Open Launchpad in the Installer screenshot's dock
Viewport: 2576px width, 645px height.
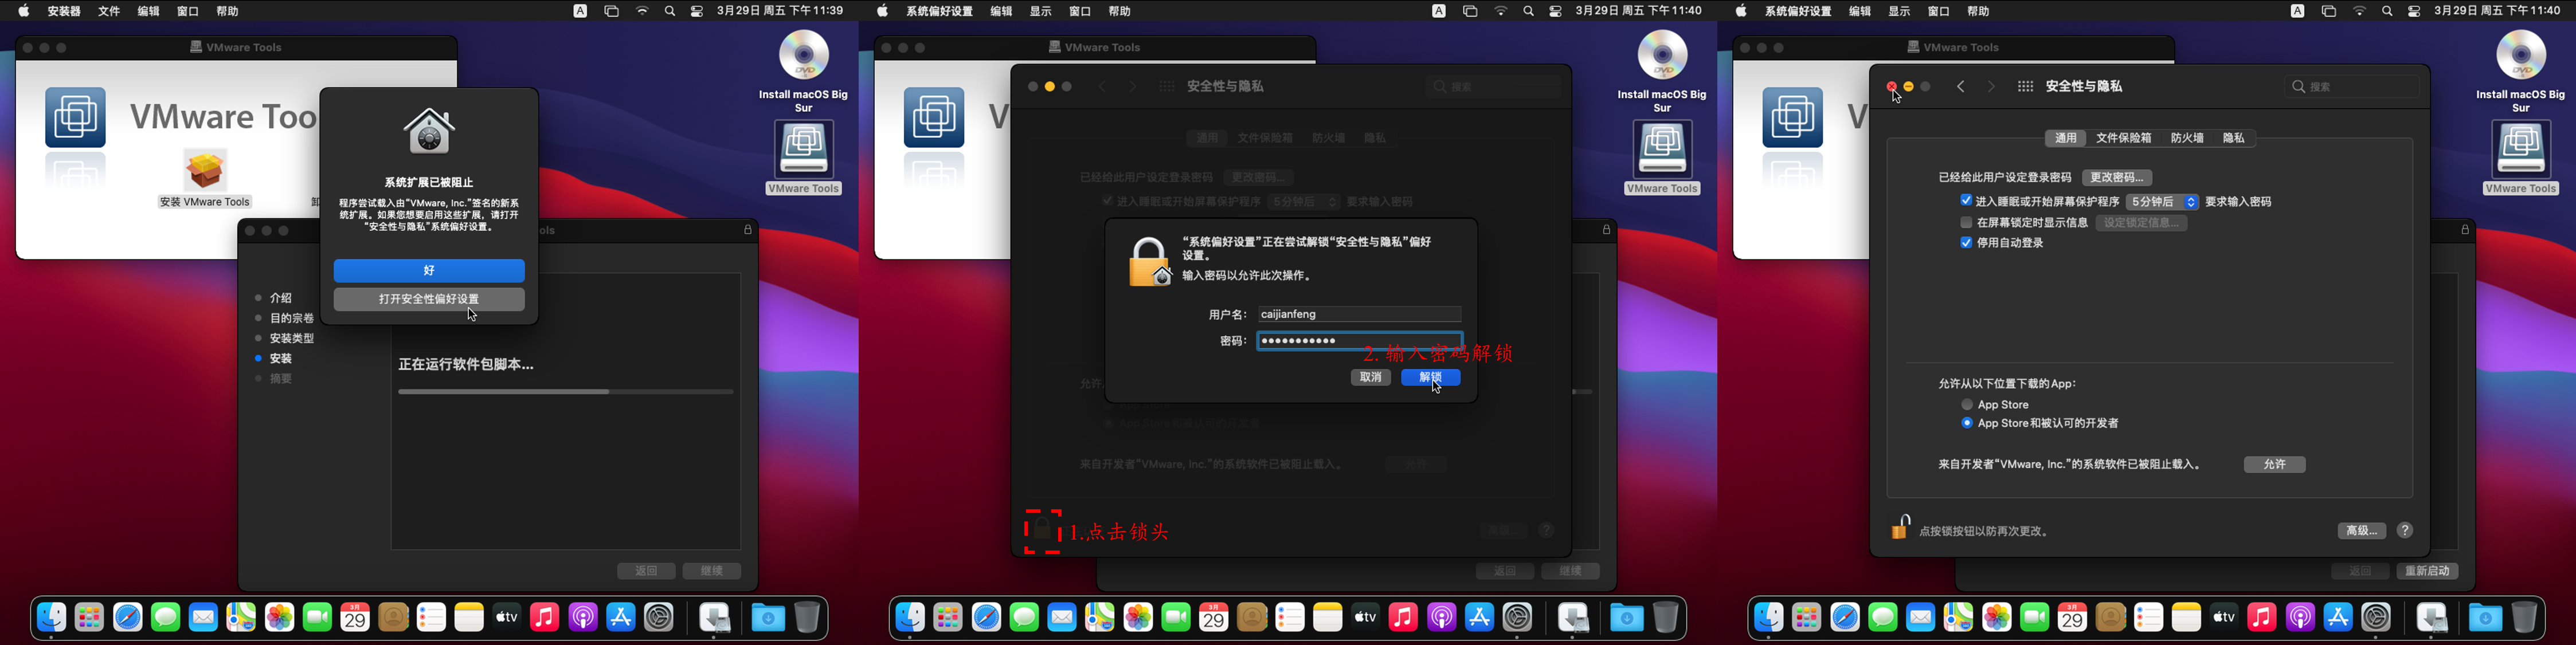89,618
